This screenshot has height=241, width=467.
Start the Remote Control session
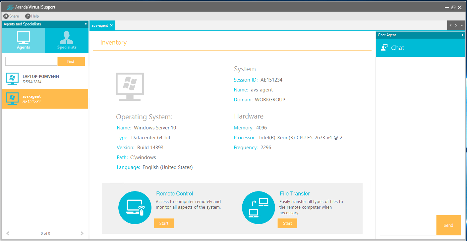[x=164, y=224]
